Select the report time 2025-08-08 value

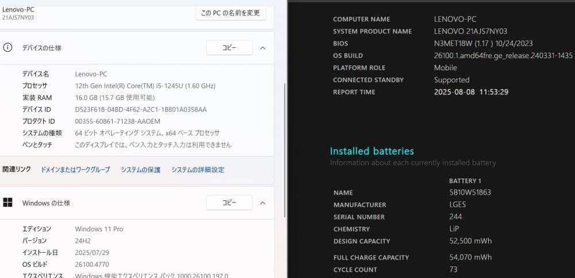[x=471, y=92]
